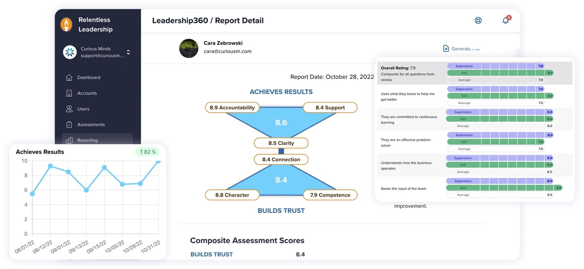Click the Relentless Leadership flame logo
The height and width of the screenshot is (269, 584).
pos(66,24)
